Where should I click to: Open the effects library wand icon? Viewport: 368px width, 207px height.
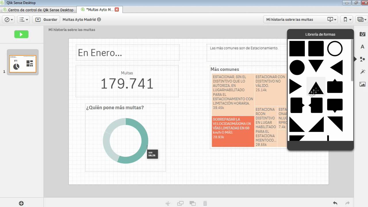(x=363, y=72)
